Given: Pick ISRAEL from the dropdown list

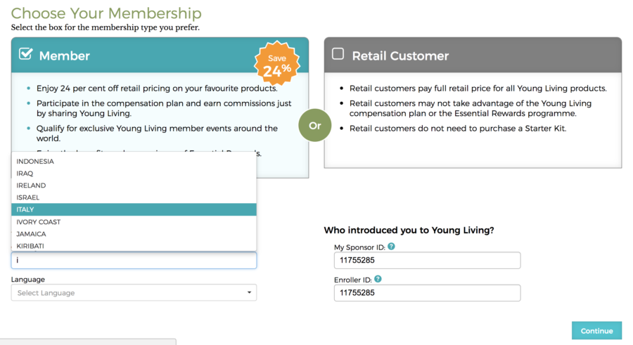Looking at the screenshot, I should click(x=134, y=197).
